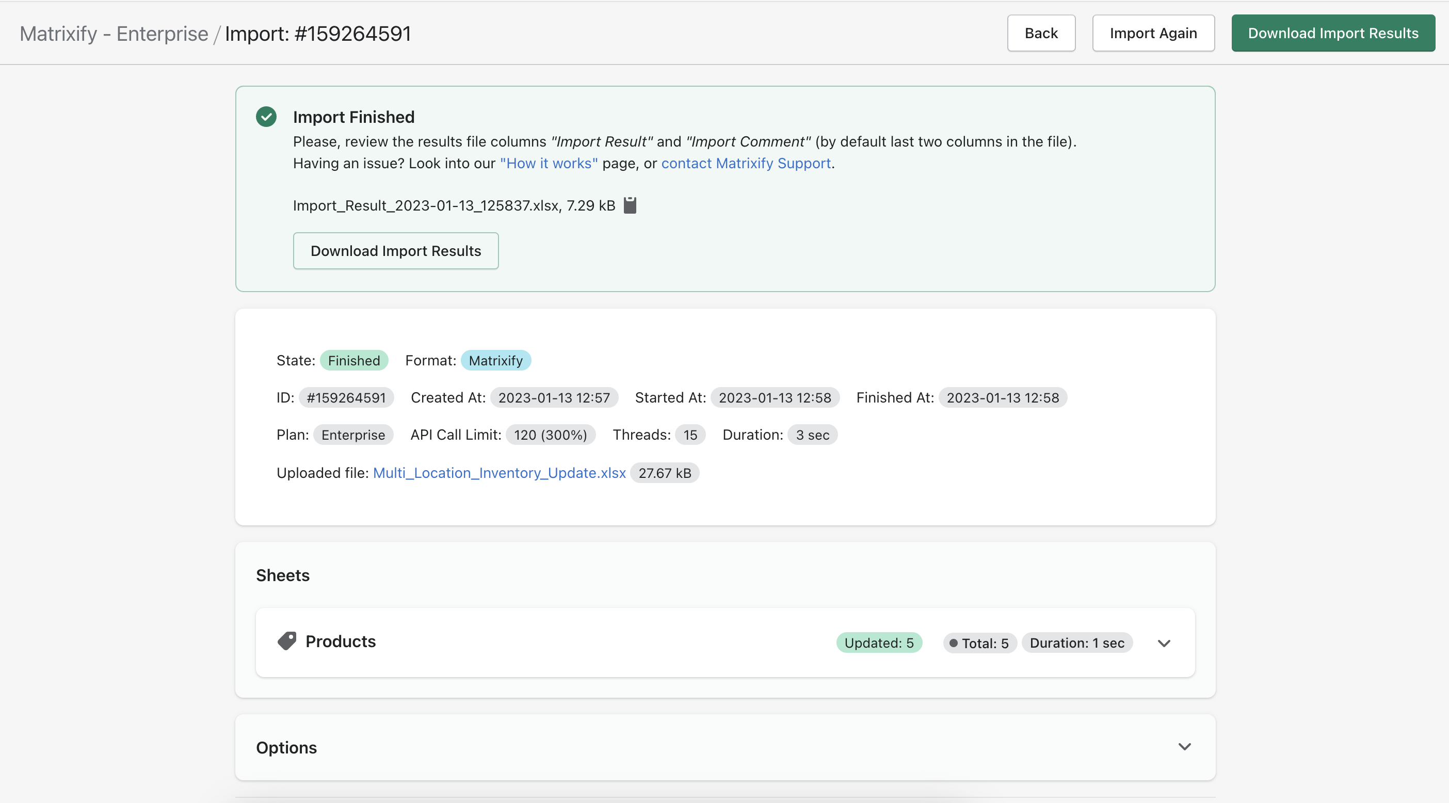Image resolution: width=1449 pixels, height=803 pixels.
Task: Click the Matrixify format badge
Action: [x=495, y=360]
